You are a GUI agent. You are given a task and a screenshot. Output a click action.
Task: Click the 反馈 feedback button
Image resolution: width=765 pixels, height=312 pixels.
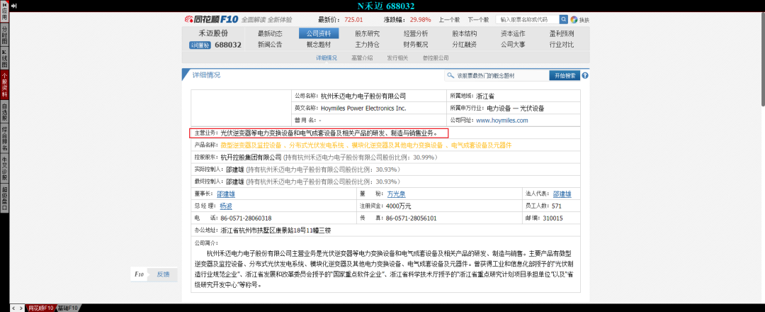162,274
